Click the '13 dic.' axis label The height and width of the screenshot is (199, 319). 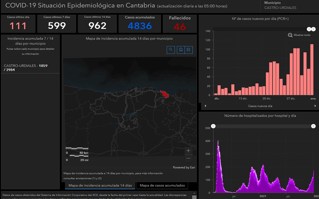(243, 98)
